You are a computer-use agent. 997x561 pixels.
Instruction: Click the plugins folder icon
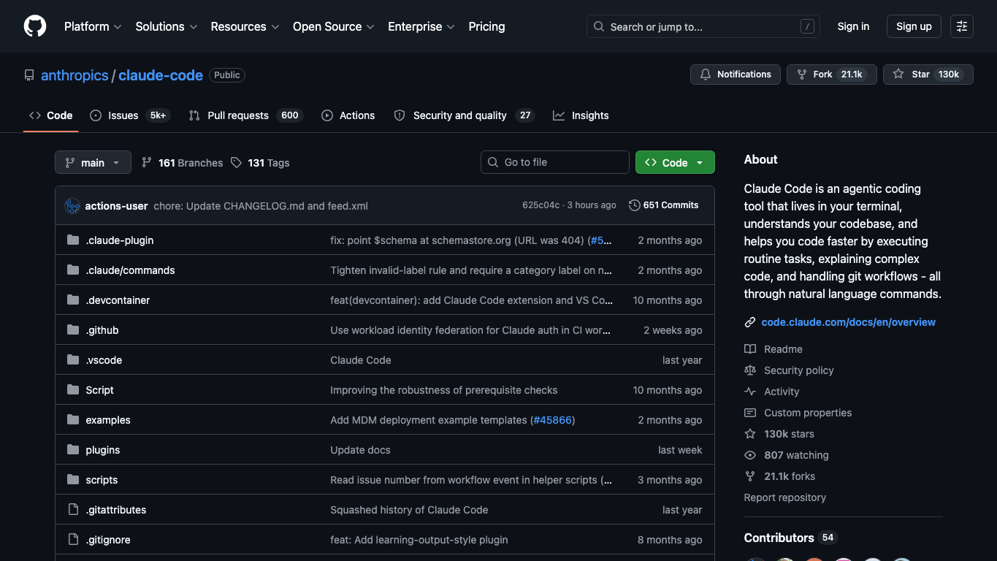coord(73,450)
